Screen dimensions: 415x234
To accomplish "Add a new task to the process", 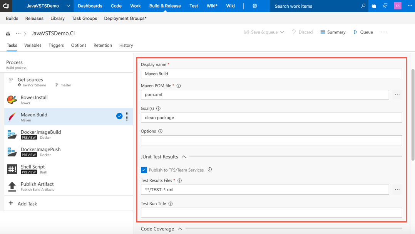I will pyautogui.click(x=69, y=203).
